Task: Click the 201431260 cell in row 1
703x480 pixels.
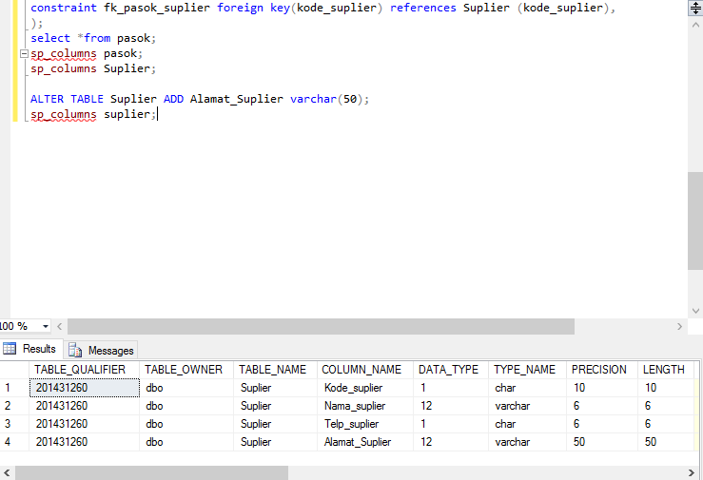Action: pyautogui.click(x=85, y=388)
